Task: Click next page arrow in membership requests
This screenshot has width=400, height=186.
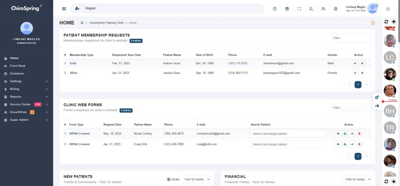Action: [x=367, y=84]
